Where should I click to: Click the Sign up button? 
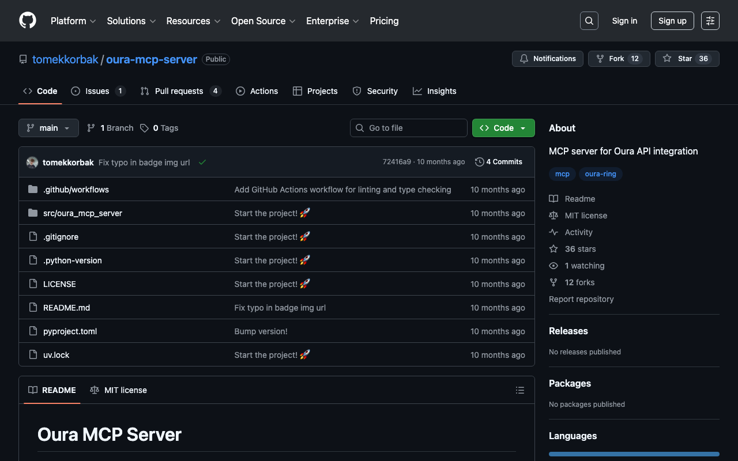[x=672, y=21]
